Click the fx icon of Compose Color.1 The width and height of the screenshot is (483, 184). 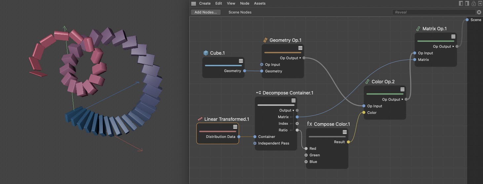(310, 124)
